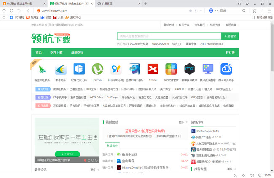Open the shopping cart icon in toolbar

click(254, 11)
